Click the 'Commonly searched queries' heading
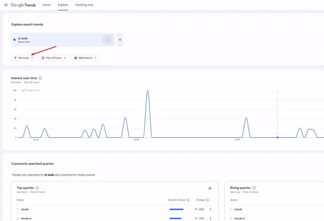 pyautogui.click(x=33, y=164)
